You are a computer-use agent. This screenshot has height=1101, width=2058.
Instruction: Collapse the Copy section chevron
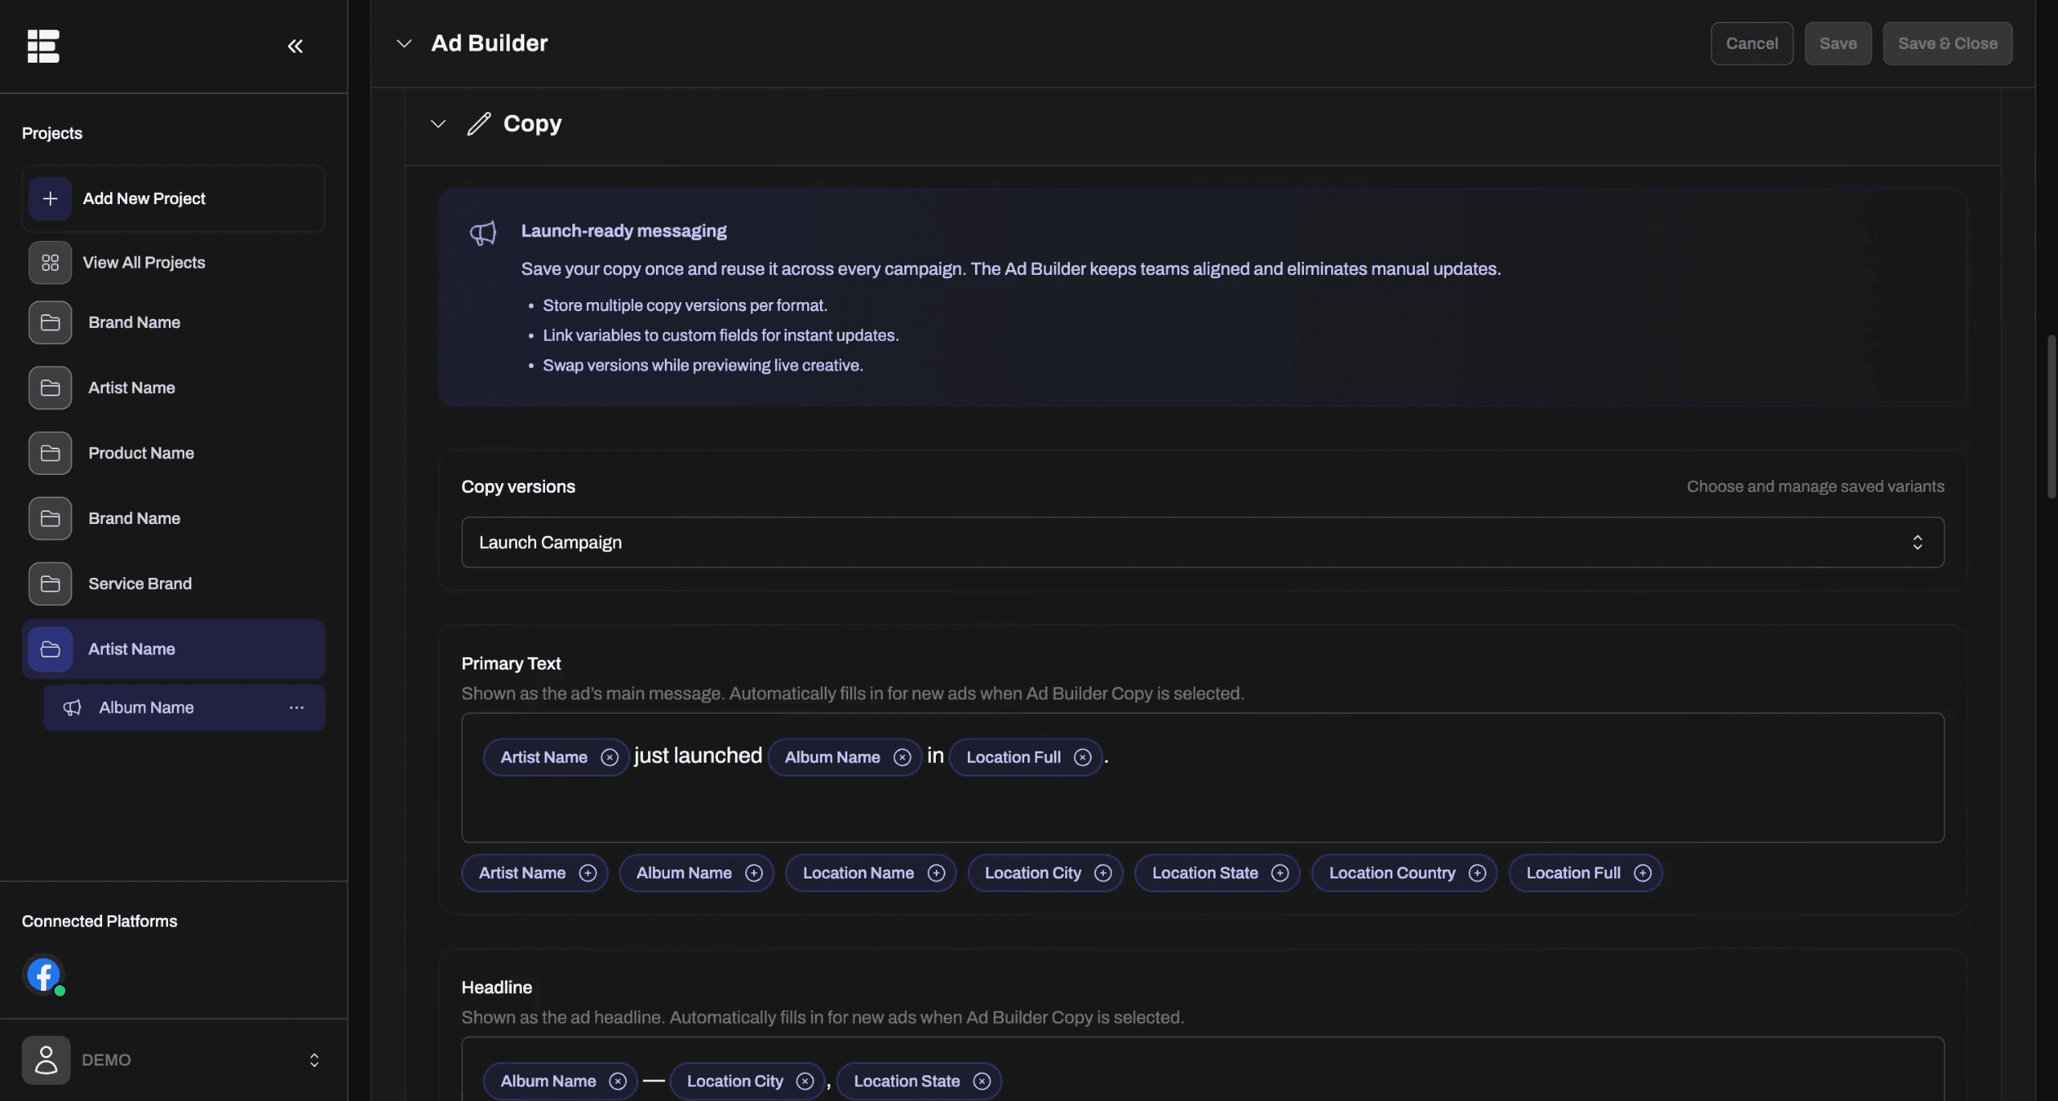click(438, 124)
